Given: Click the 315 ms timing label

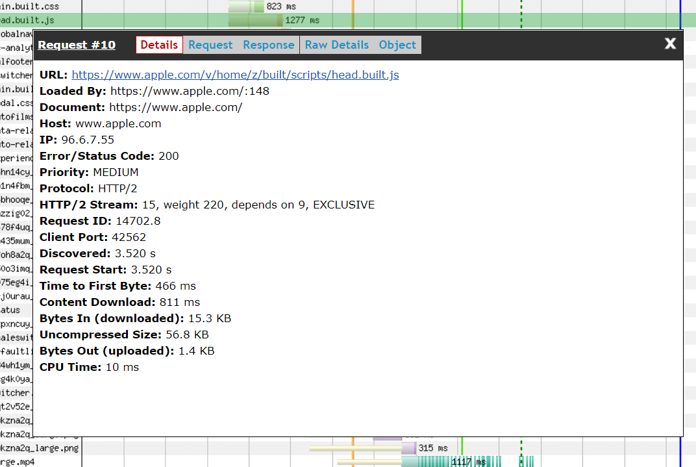Looking at the screenshot, I should point(433,448).
